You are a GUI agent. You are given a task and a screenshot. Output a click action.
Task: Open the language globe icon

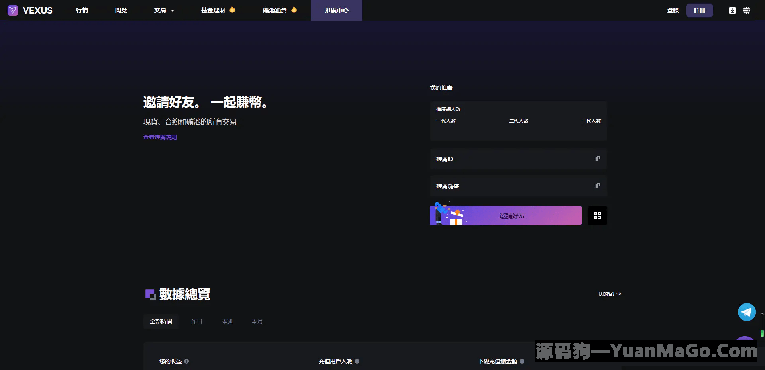point(747,10)
